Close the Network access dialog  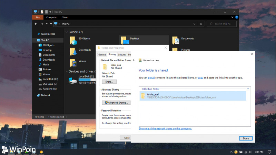pyautogui.click(x=252, y=54)
